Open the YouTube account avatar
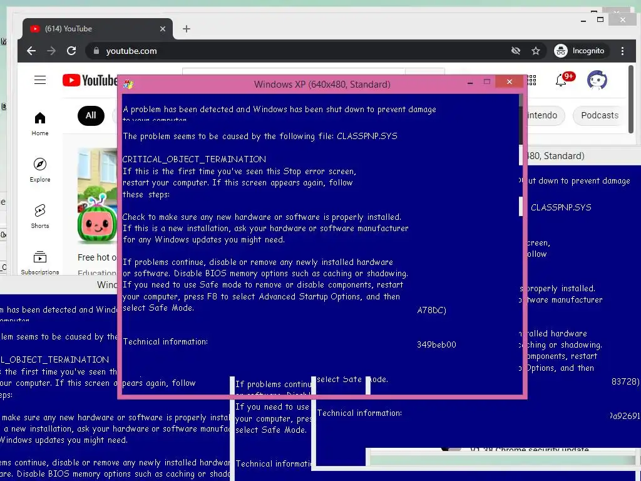 [597, 80]
